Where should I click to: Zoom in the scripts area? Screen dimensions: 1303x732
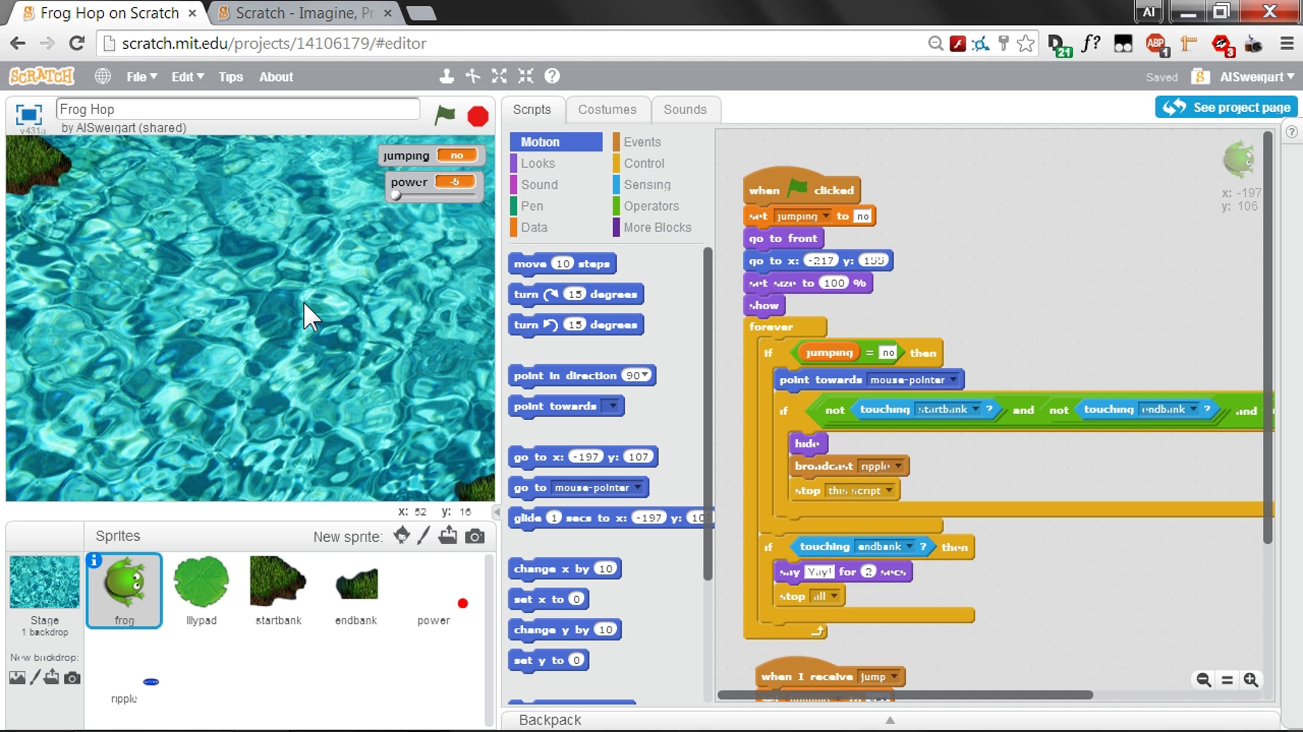coord(1251,680)
